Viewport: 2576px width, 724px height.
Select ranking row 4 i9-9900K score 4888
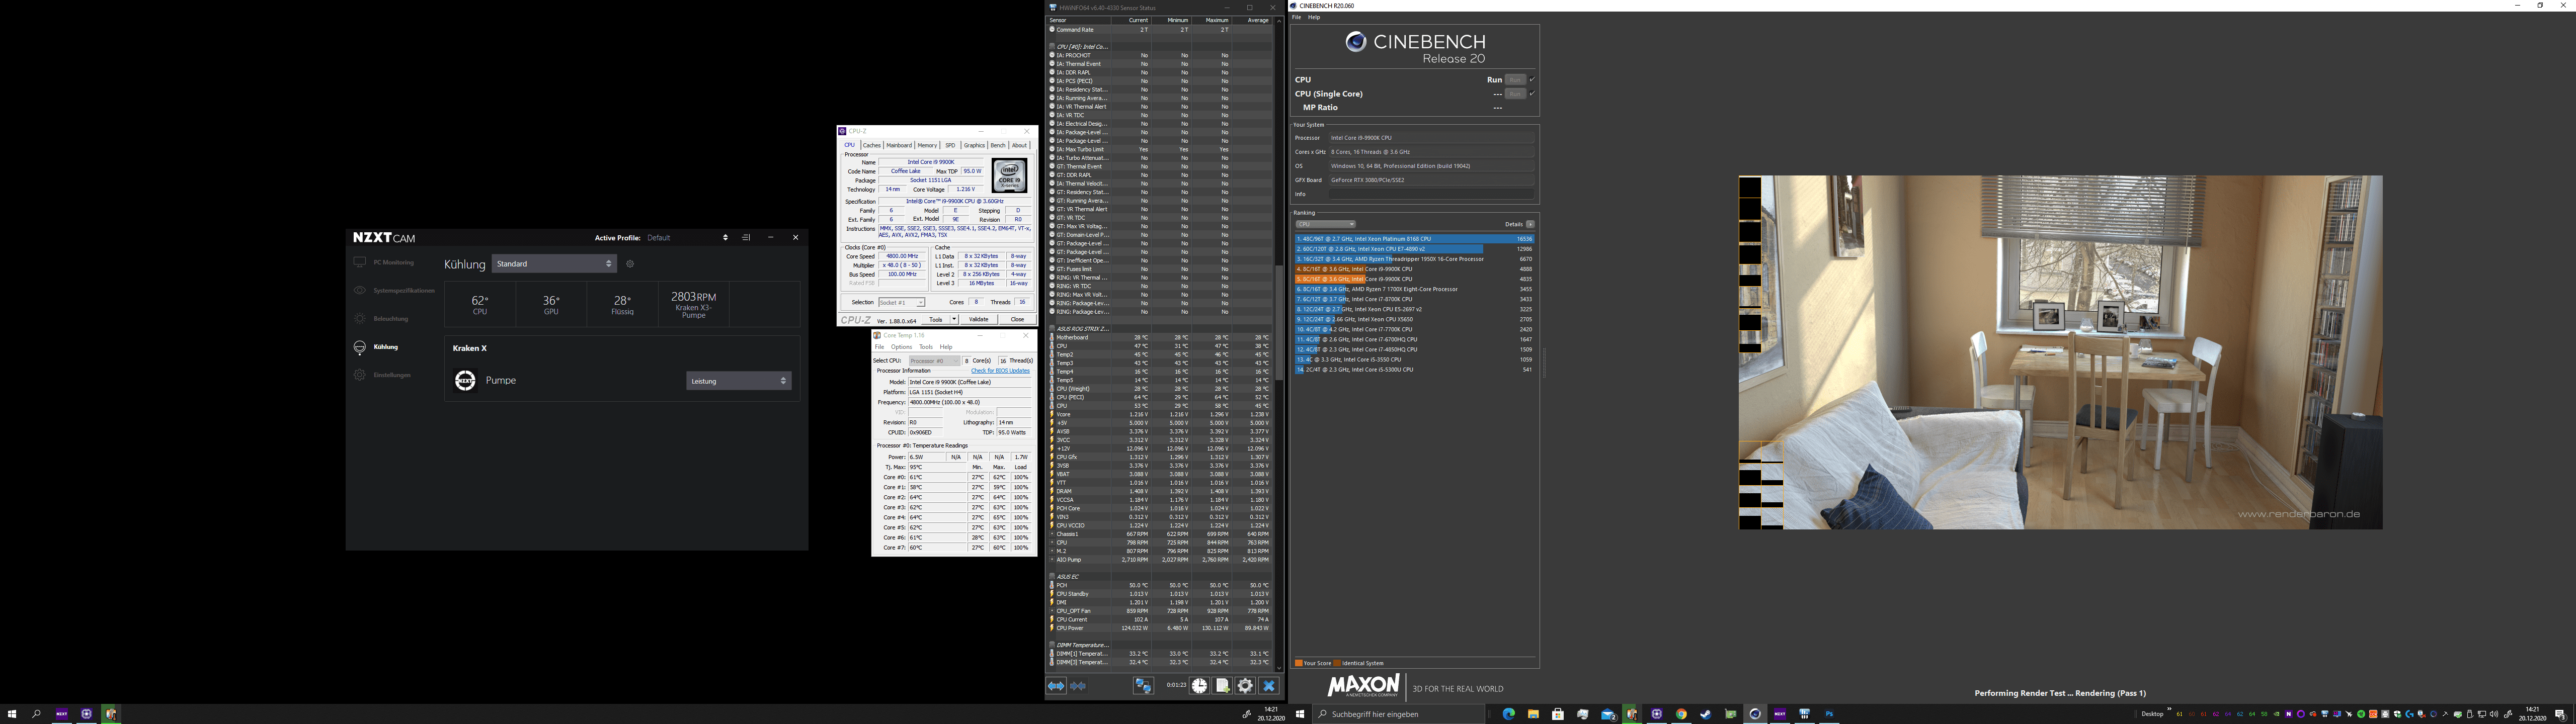tap(1414, 269)
